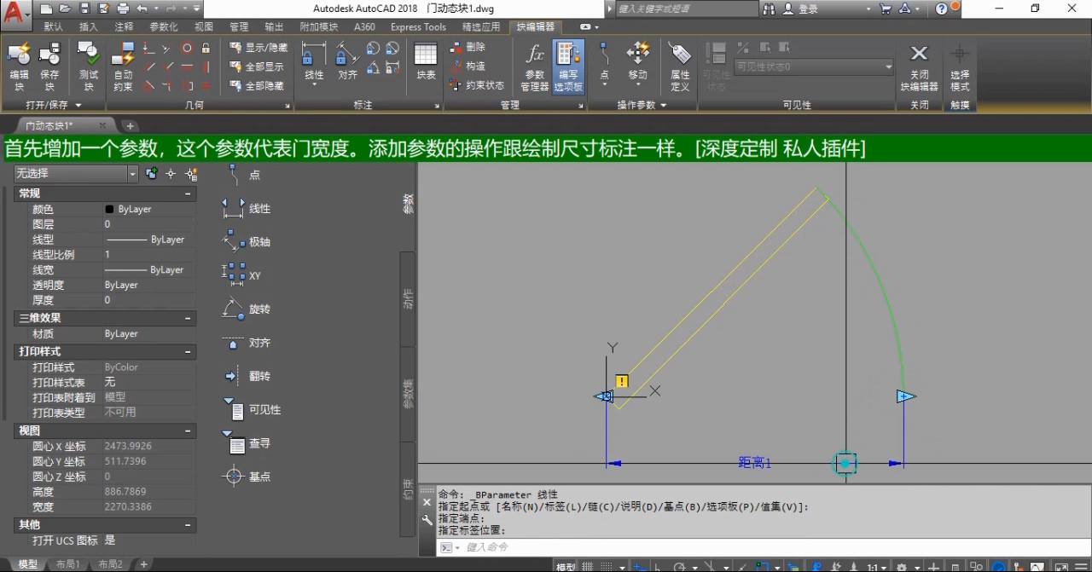Open Parameters Manager (参数管理器)
1092x572 pixels.
tap(535, 66)
